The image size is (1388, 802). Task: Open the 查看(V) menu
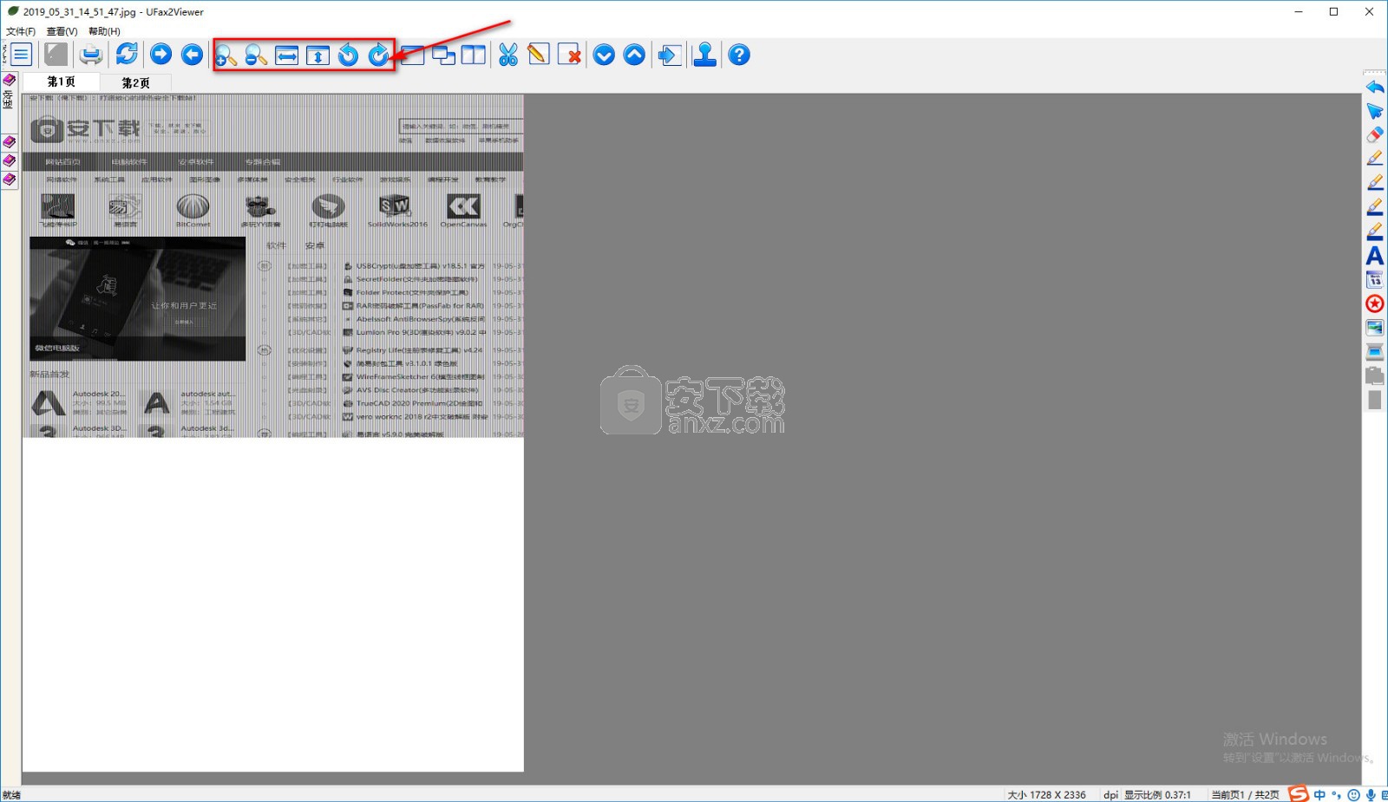pyautogui.click(x=62, y=31)
